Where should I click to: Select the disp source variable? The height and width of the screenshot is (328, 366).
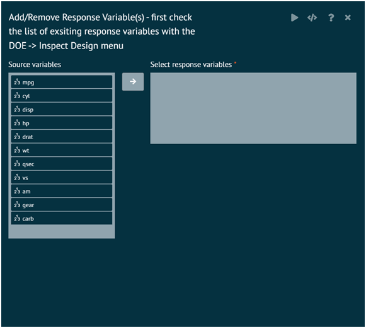62,109
